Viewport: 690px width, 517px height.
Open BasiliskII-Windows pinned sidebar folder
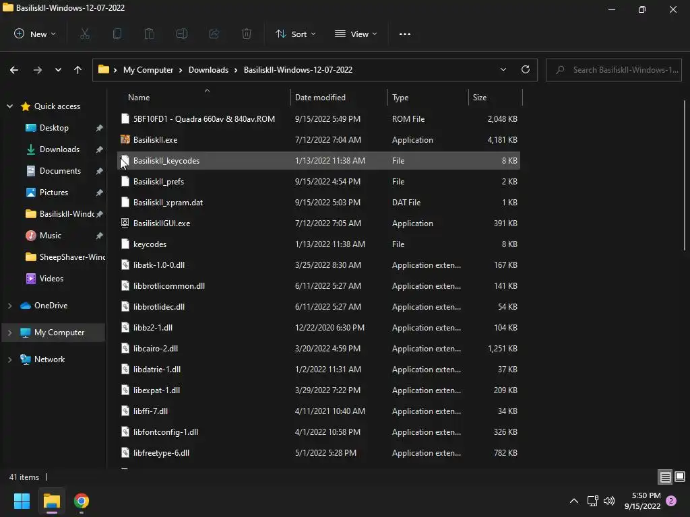click(x=61, y=214)
